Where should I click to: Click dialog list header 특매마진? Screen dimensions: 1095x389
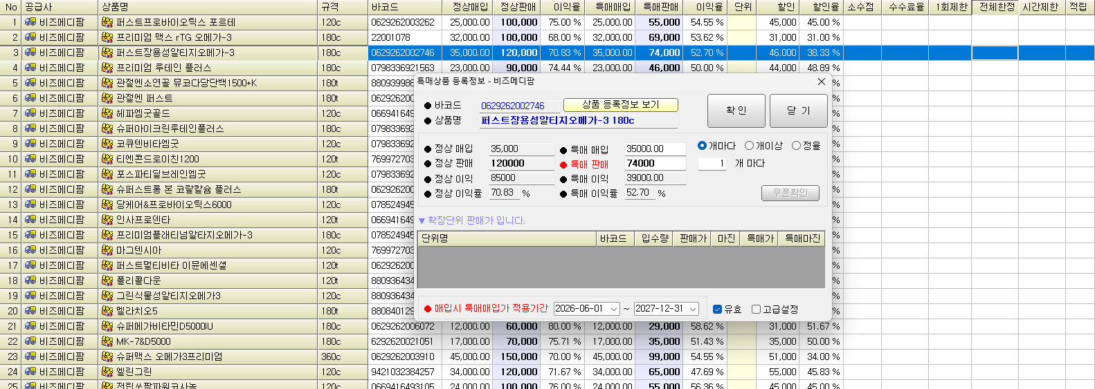click(x=802, y=238)
